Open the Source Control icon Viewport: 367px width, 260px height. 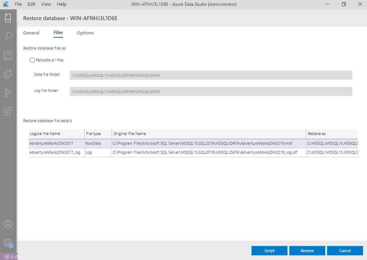click(8, 93)
